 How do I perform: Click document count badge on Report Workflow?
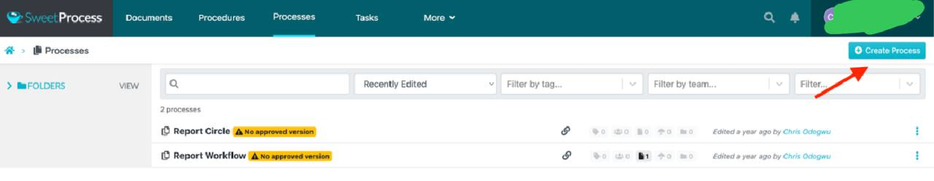pos(644,156)
